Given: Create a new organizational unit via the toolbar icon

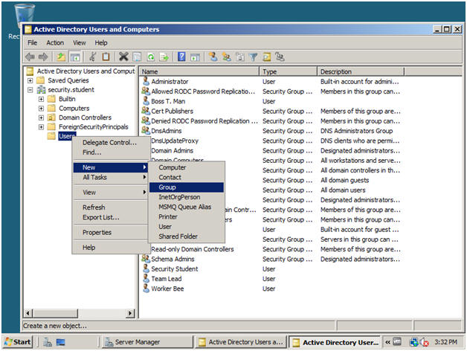Looking at the screenshot, I should pyautogui.click(x=239, y=57).
